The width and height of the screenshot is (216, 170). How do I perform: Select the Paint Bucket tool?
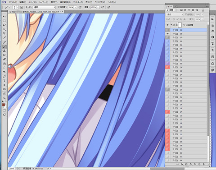coord(4,64)
